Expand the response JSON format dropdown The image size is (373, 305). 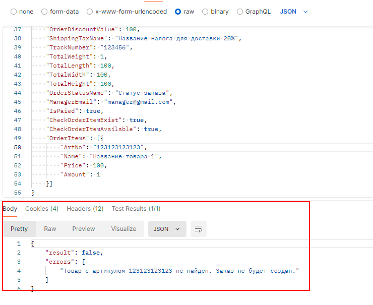(x=167, y=229)
